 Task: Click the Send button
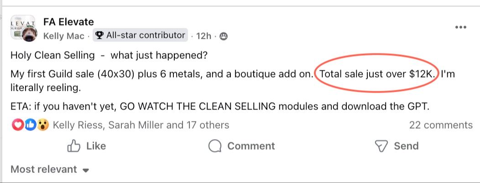pos(396,146)
